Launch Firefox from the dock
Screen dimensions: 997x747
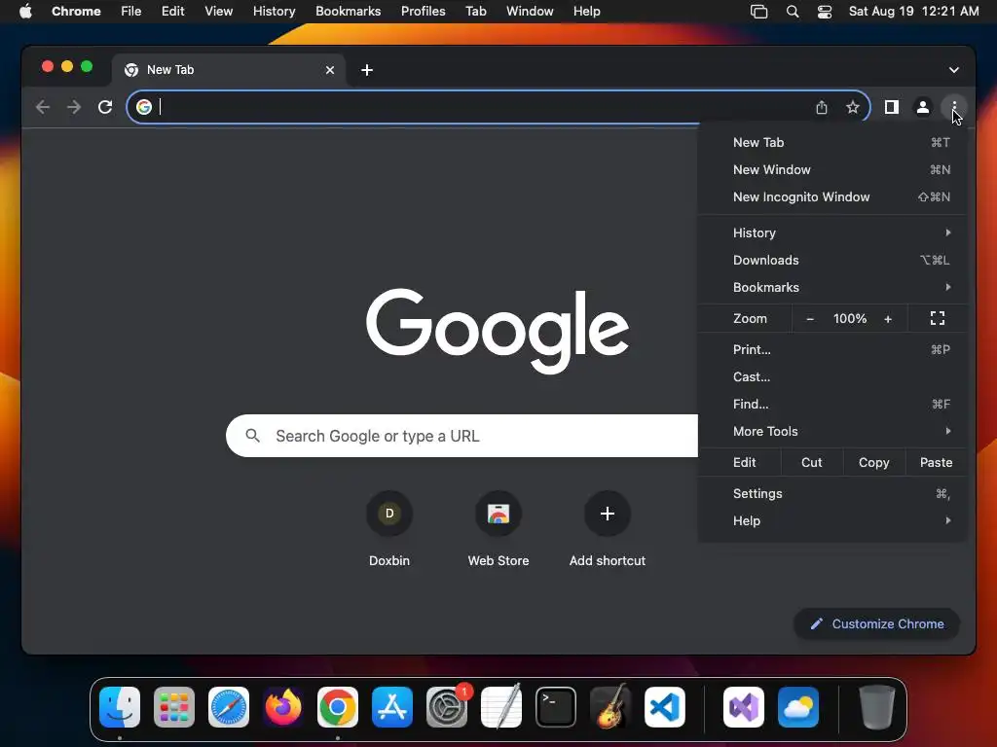283,707
